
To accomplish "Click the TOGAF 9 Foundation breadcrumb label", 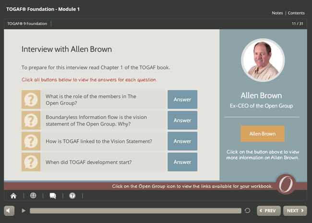I will (x=27, y=23).
